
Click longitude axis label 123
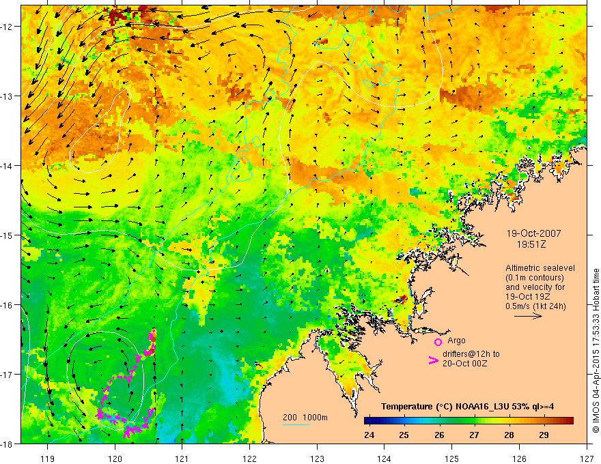click(x=317, y=459)
